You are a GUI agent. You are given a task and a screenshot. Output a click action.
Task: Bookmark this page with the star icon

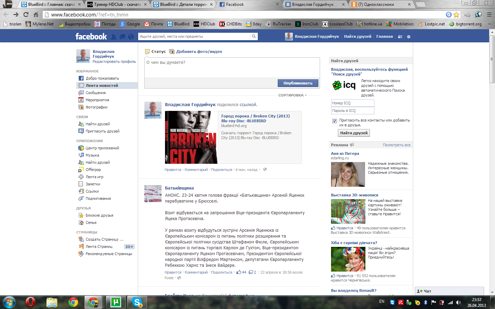[456, 14]
